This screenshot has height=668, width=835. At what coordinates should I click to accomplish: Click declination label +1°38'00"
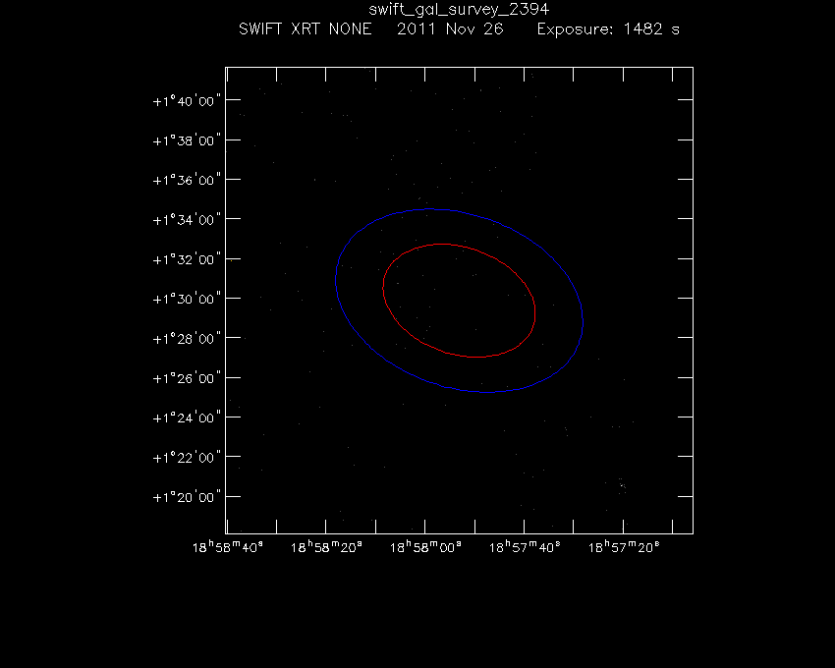(187, 140)
